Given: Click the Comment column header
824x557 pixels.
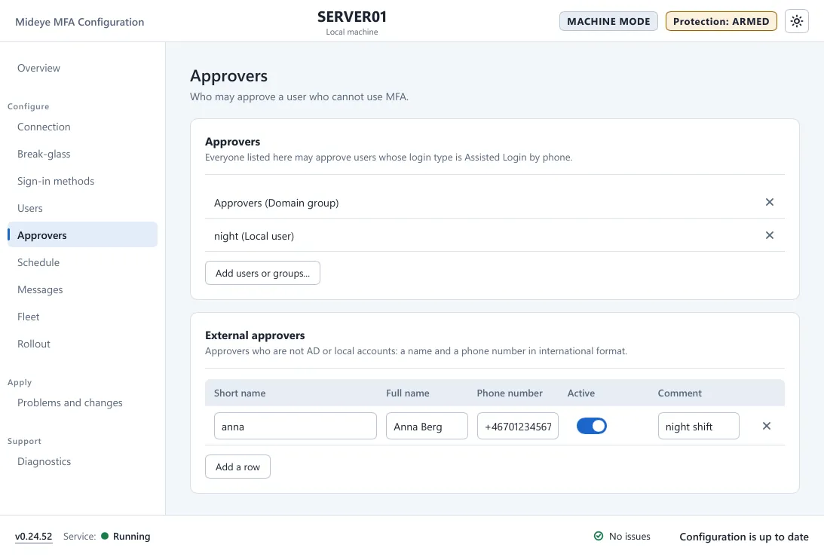Looking at the screenshot, I should [x=679, y=393].
